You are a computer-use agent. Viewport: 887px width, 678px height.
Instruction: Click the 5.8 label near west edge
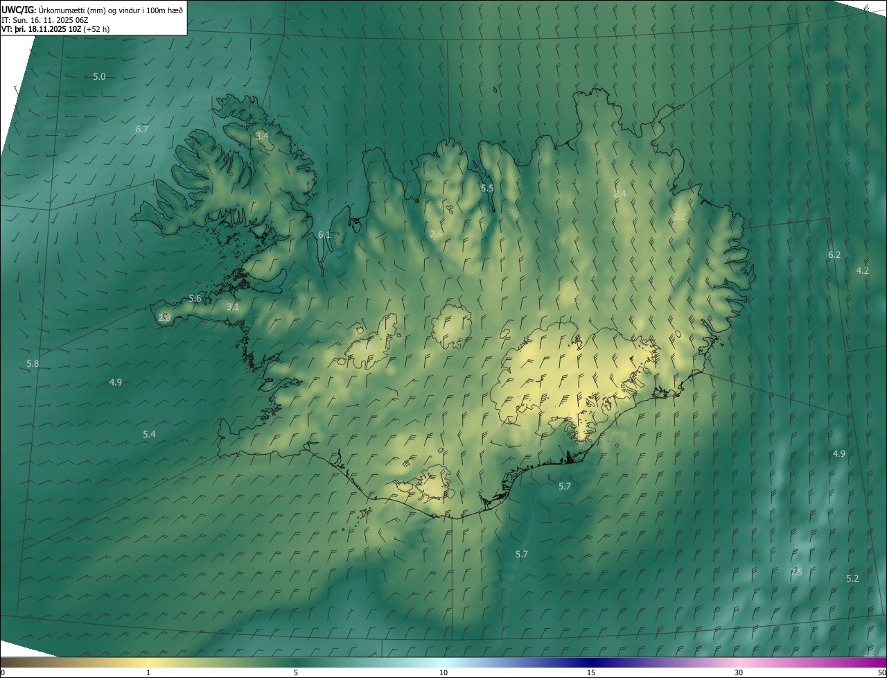[33, 363]
